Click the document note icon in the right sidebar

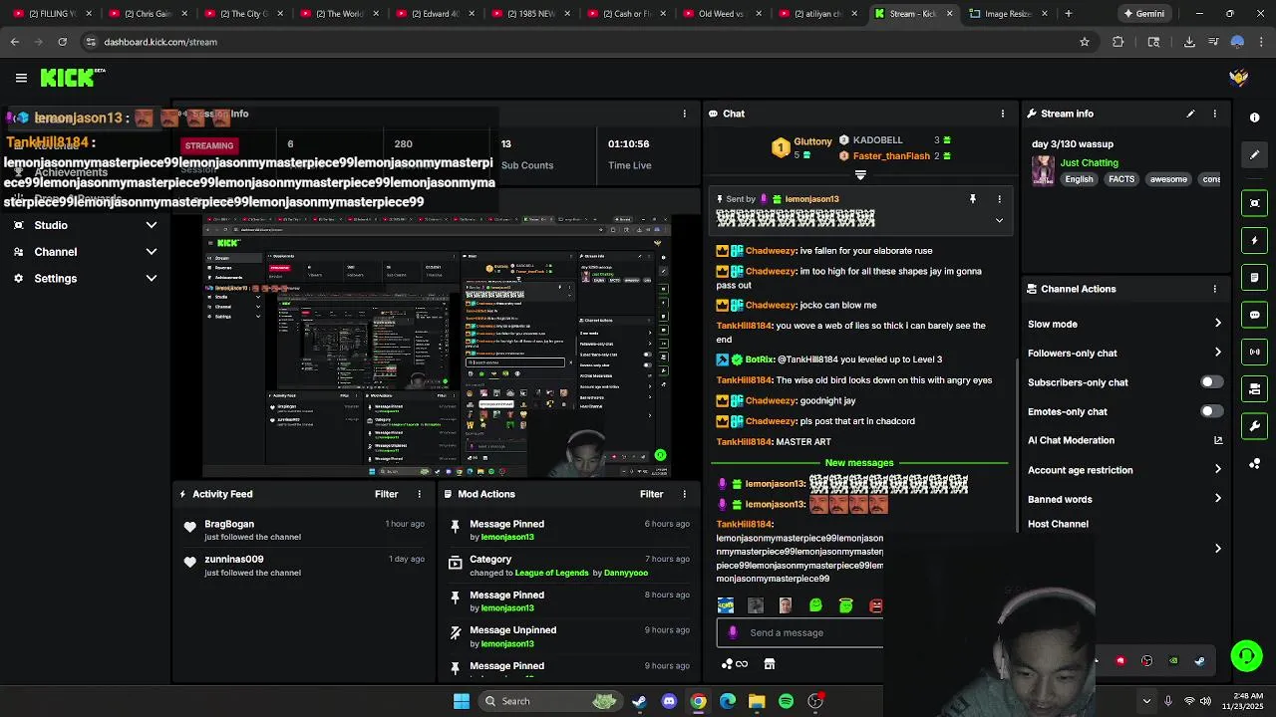click(1255, 278)
